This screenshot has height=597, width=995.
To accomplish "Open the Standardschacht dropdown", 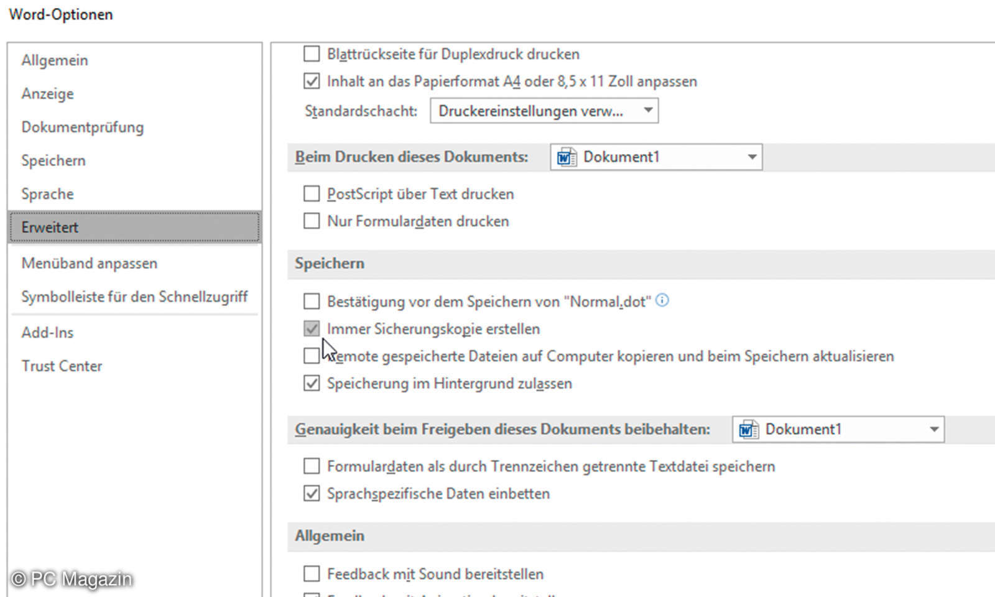I will (x=648, y=110).
